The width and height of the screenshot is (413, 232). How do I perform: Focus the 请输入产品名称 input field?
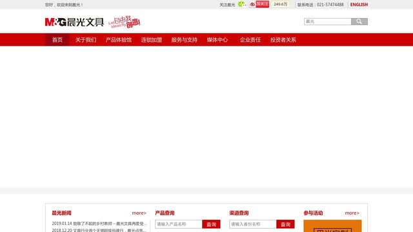tap(179, 224)
